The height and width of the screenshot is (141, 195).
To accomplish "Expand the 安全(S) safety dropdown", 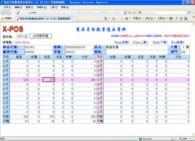I will point(150,18).
